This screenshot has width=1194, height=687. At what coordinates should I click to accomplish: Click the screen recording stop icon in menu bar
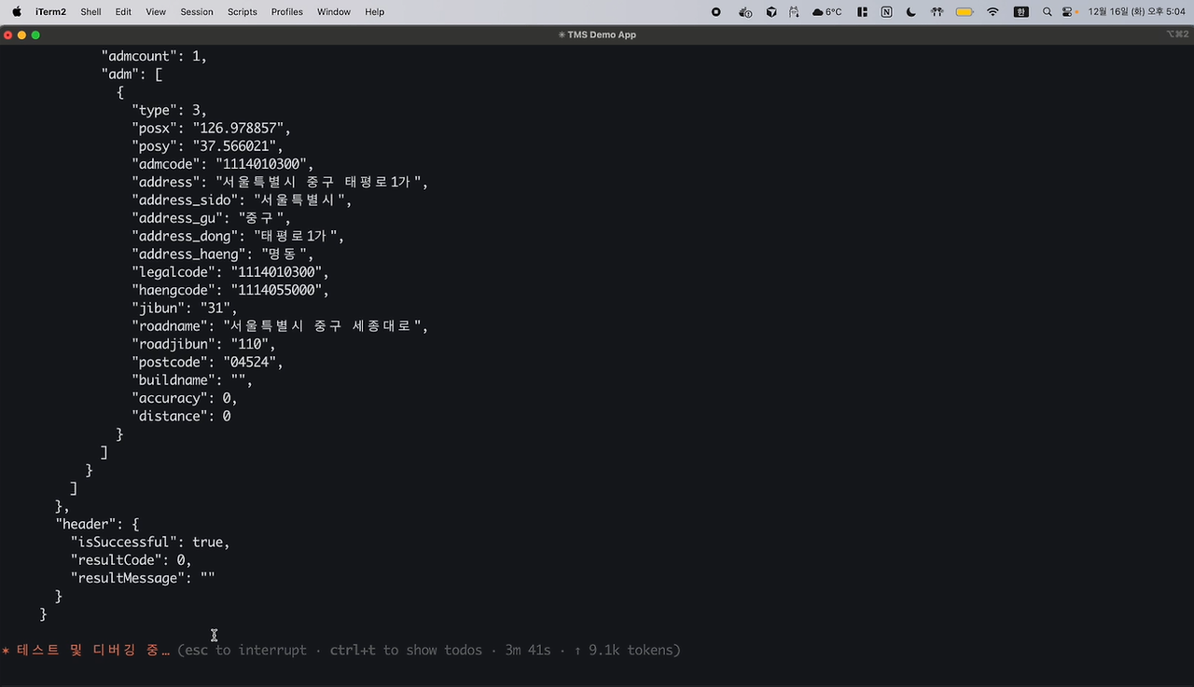tap(716, 12)
